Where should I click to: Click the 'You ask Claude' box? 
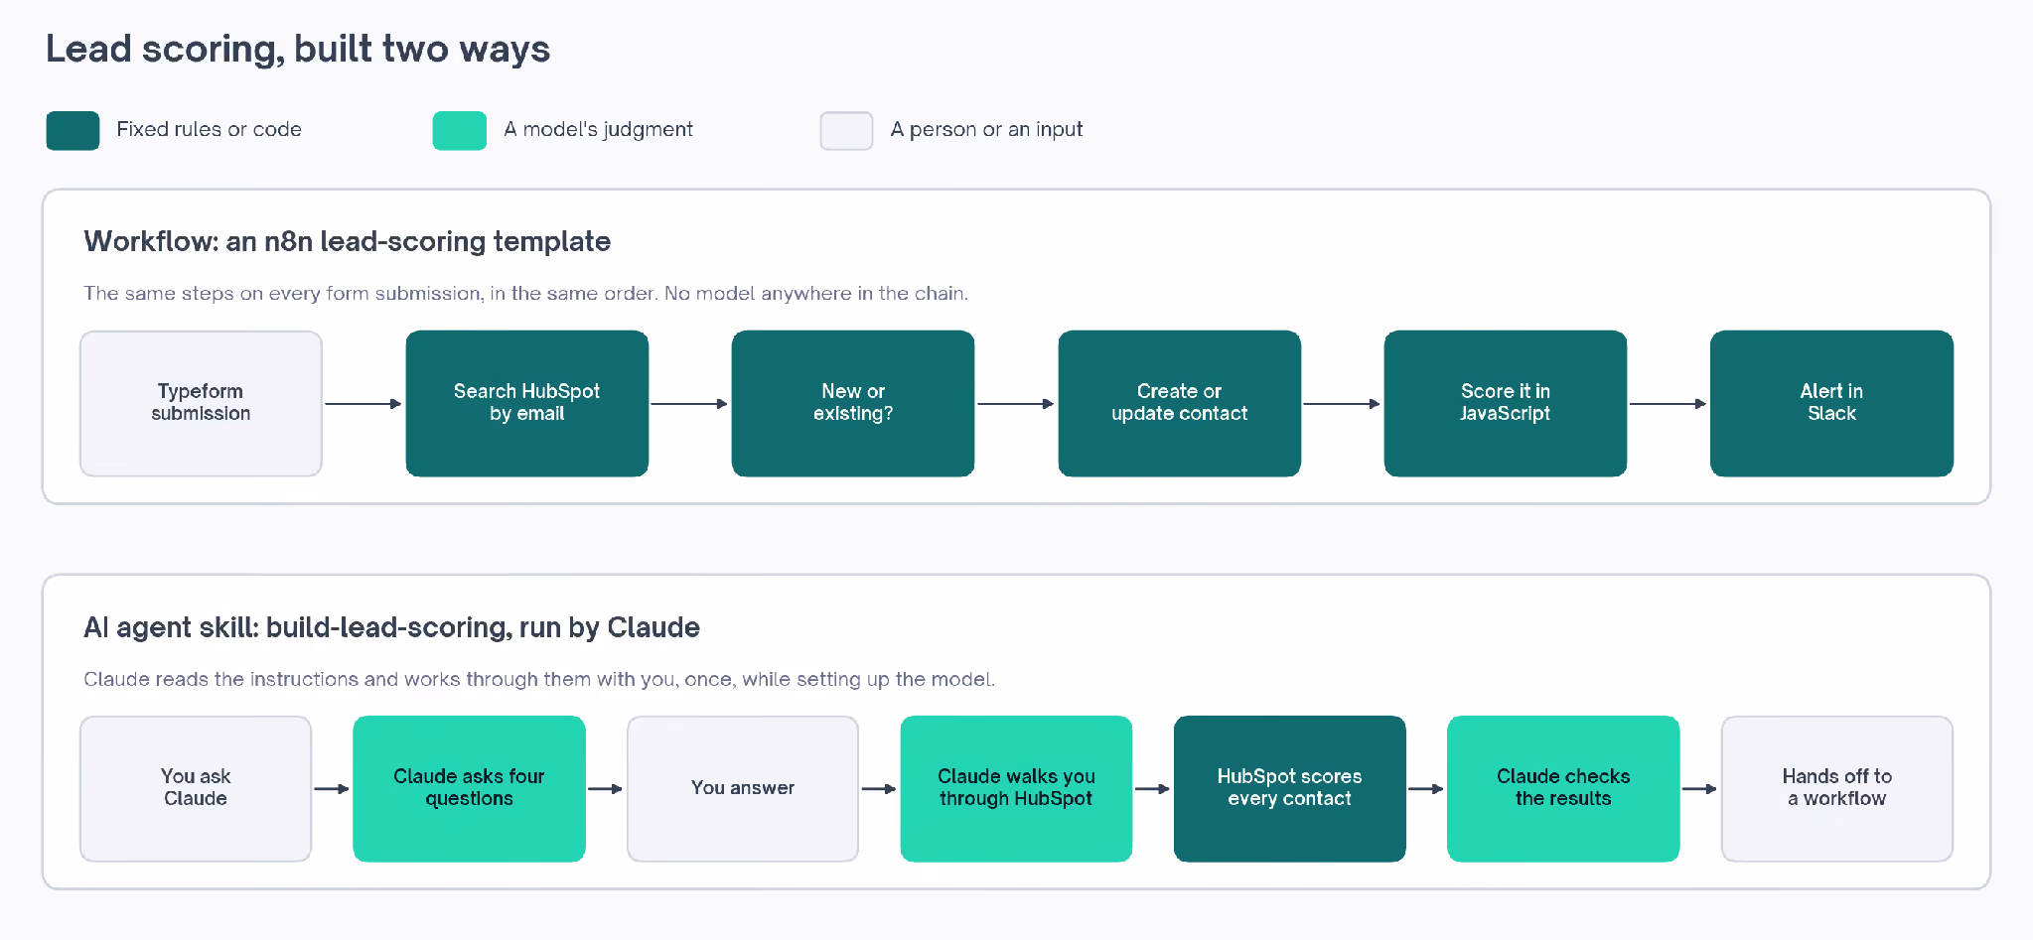coord(196,788)
